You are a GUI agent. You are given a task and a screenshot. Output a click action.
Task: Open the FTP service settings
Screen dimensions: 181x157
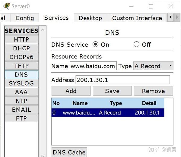[x=21, y=118]
